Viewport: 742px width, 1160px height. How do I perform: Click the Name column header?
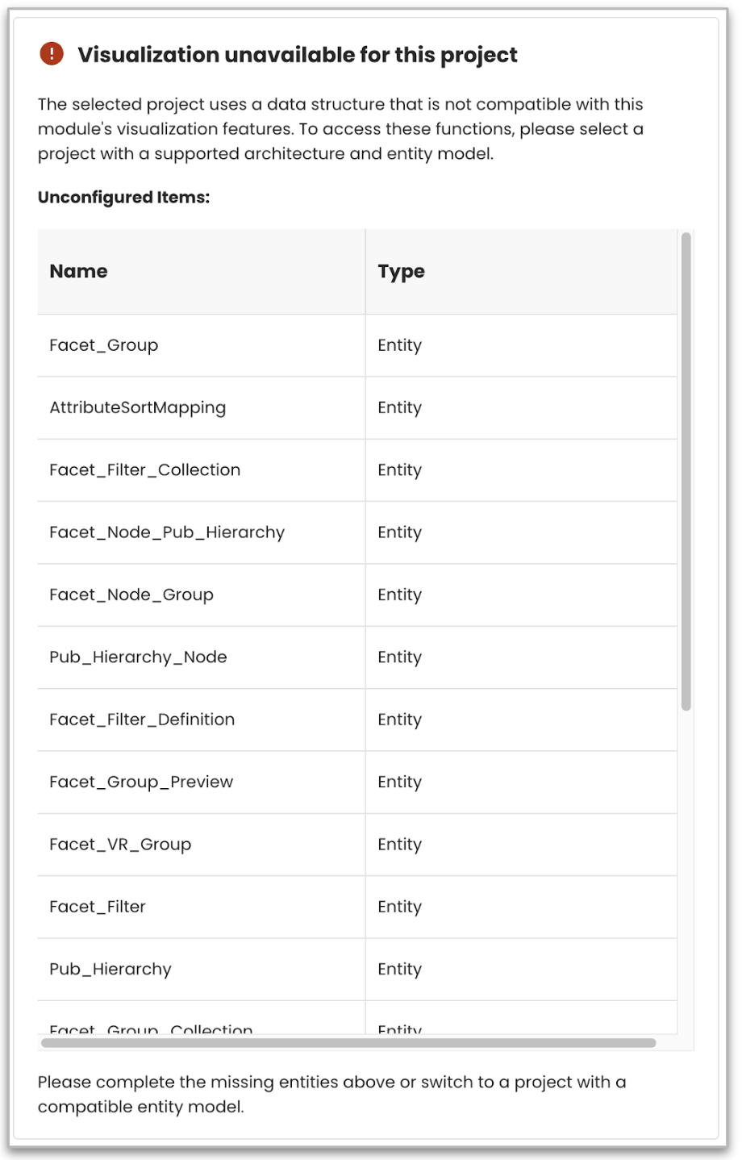pyautogui.click(x=78, y=271)
